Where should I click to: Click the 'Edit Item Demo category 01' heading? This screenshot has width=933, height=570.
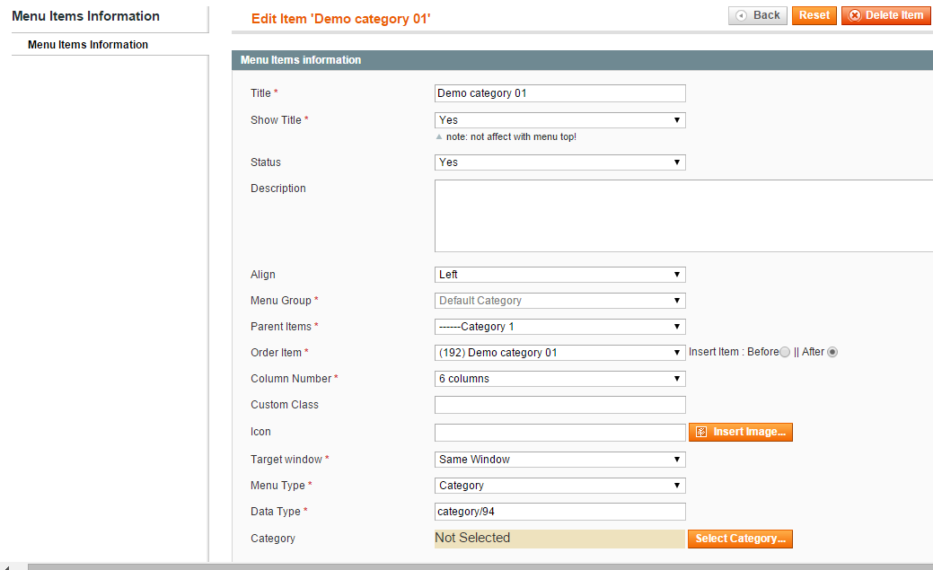click(x=340, y=19)
